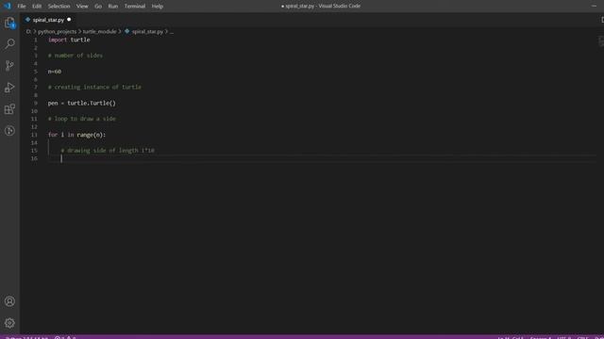
Task: Click line number 9 in the gutter
Action: tap(36, 103)
